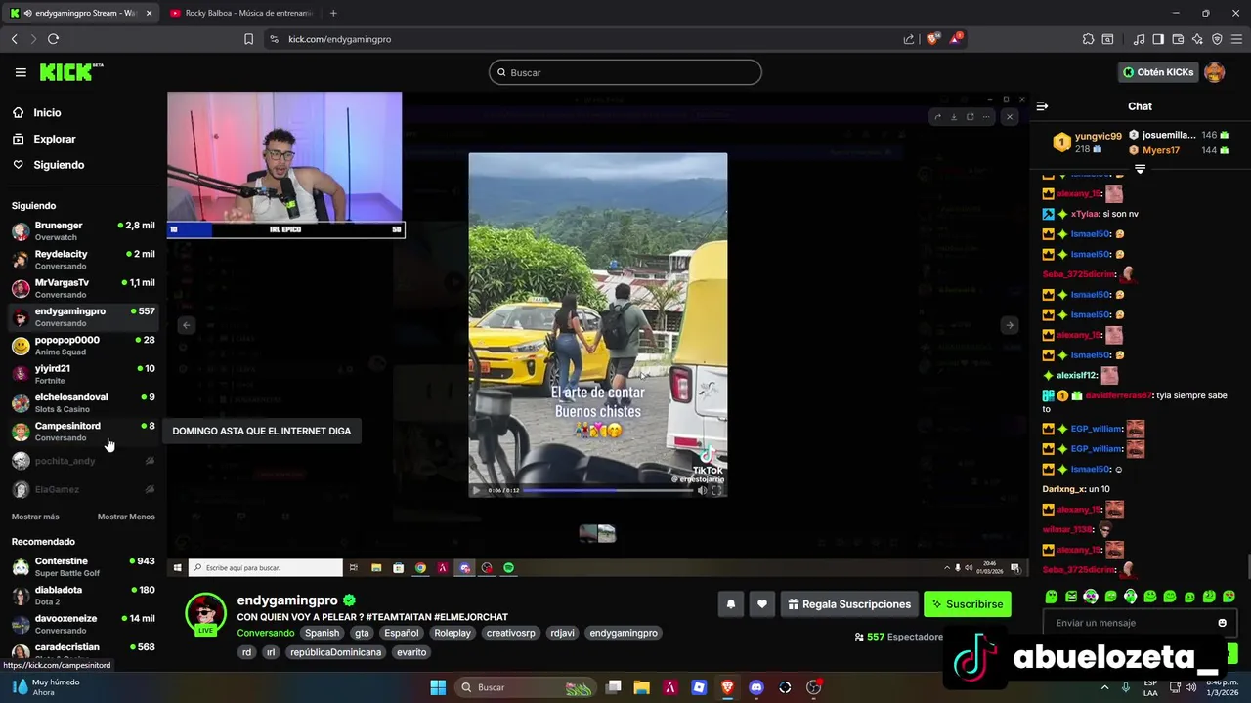
Task: Click the download icon in stream viewer
Action: coord(954,117)
